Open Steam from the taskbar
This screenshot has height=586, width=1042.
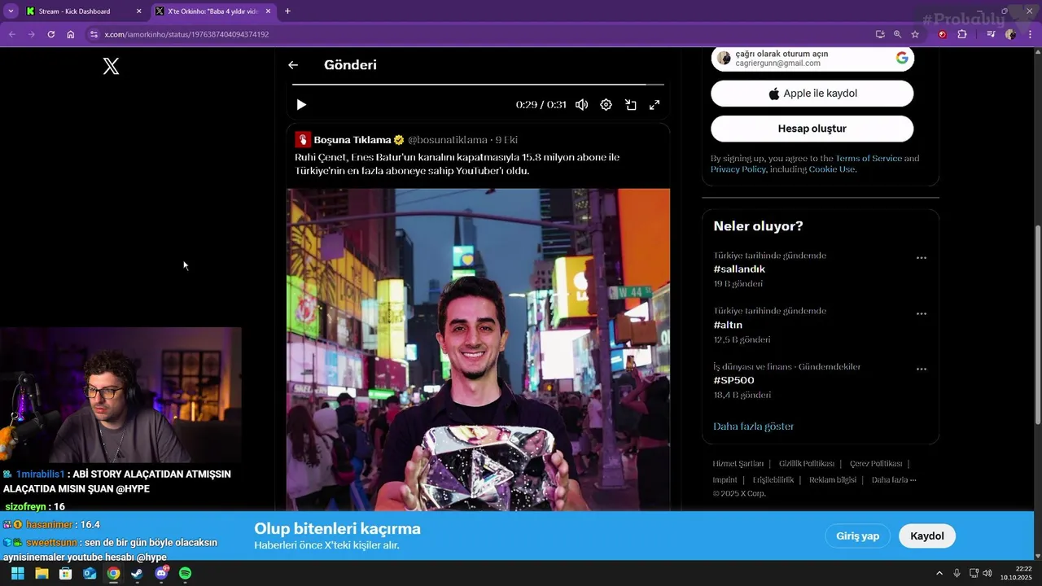point(137,573)
